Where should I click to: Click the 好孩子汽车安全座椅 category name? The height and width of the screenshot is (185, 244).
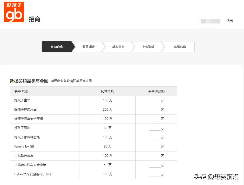coord(29,119)
